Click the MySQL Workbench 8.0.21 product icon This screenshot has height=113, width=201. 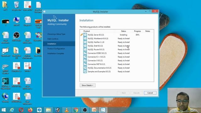(85, 38)
